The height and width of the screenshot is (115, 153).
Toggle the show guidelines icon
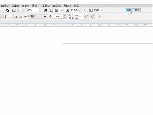[61, 10]
